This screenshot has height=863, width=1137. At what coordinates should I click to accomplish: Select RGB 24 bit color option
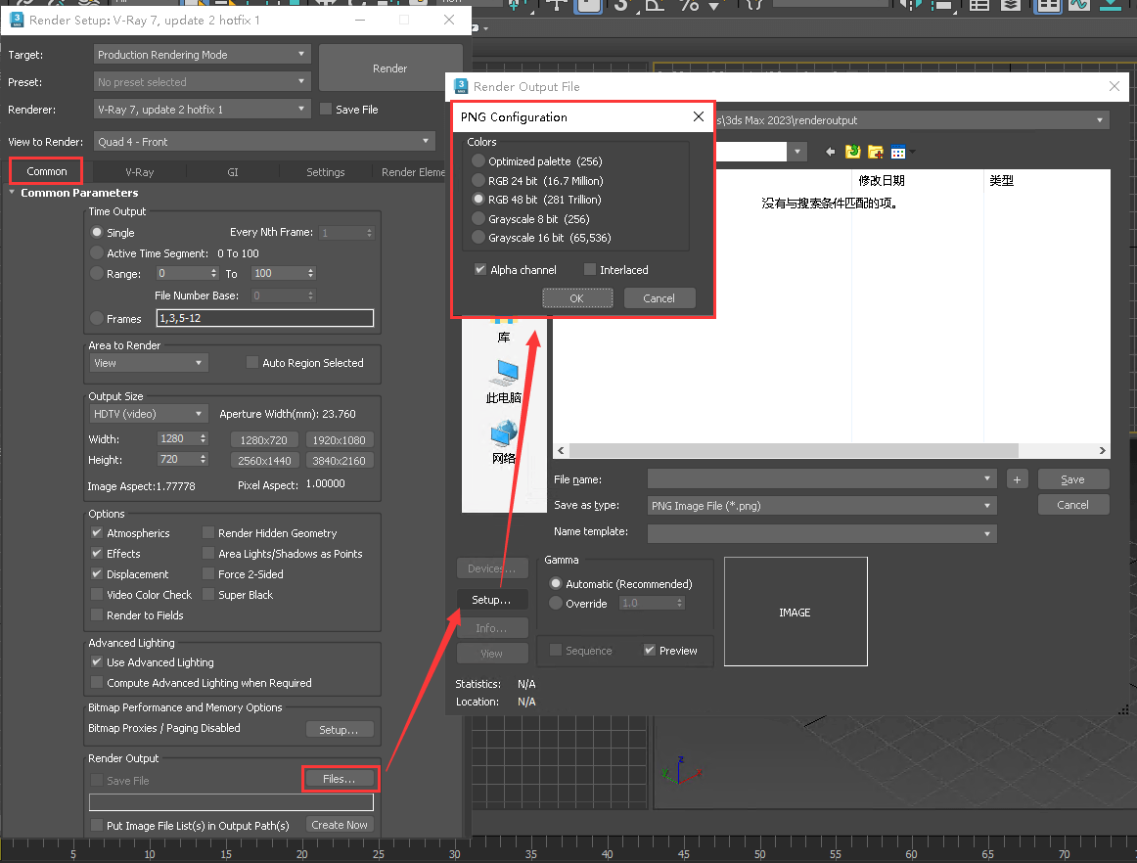click(x=478, y=180)
